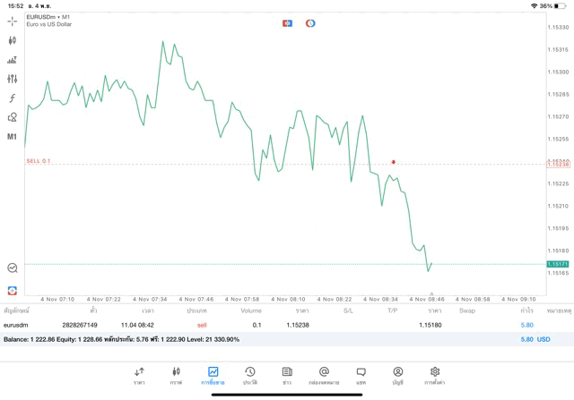
Task: Go to the ข่าว news tab
Action: tap(287, 375)
